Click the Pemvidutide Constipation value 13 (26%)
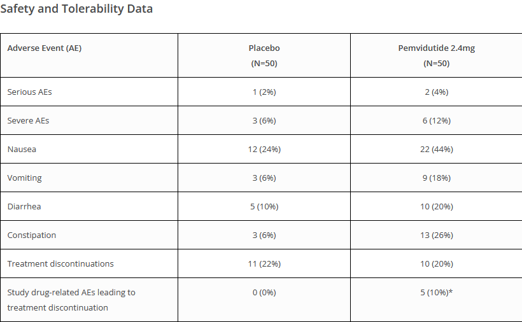522x322 pixels. pyautogui.click(x=437, y=235)
